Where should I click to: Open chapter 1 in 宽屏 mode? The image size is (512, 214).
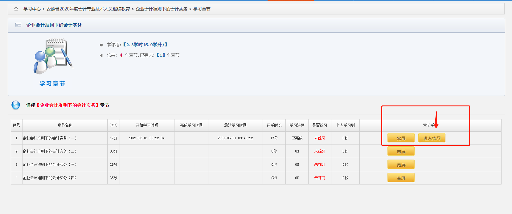(401, 138)
